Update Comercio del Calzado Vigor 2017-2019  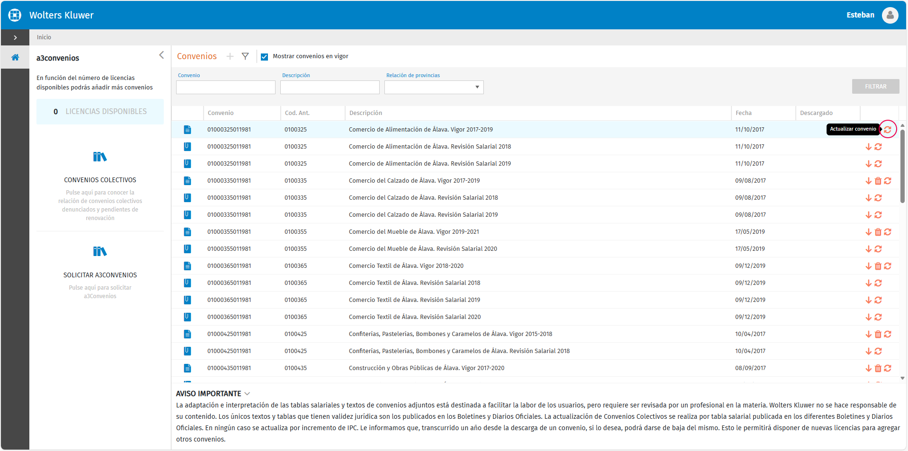tap(888, 181)
